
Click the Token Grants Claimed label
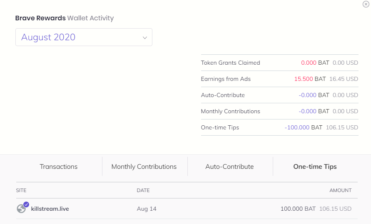230,63
